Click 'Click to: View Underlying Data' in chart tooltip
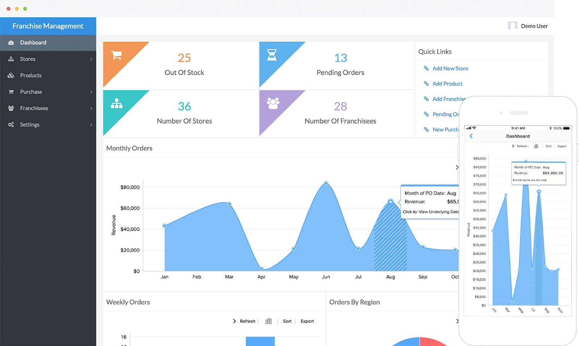 431,212
